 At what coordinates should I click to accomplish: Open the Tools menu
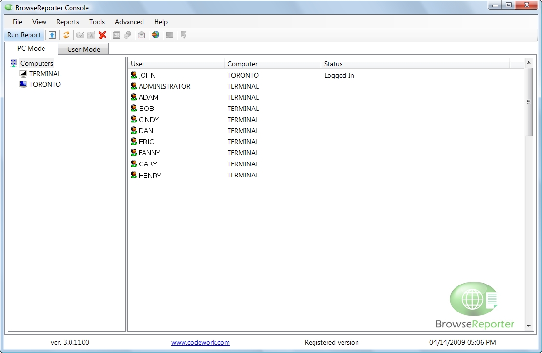(x=97, y=22)
